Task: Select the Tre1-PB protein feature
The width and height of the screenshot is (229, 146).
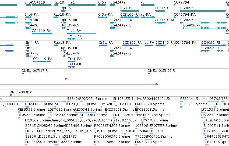Action: (x=72, y=67)
